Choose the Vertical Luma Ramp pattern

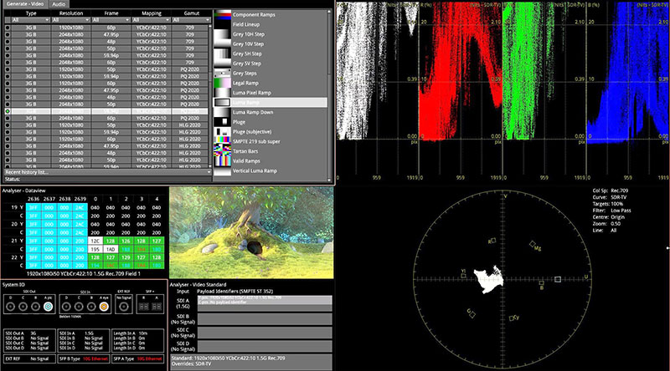[x=222, y=169]
